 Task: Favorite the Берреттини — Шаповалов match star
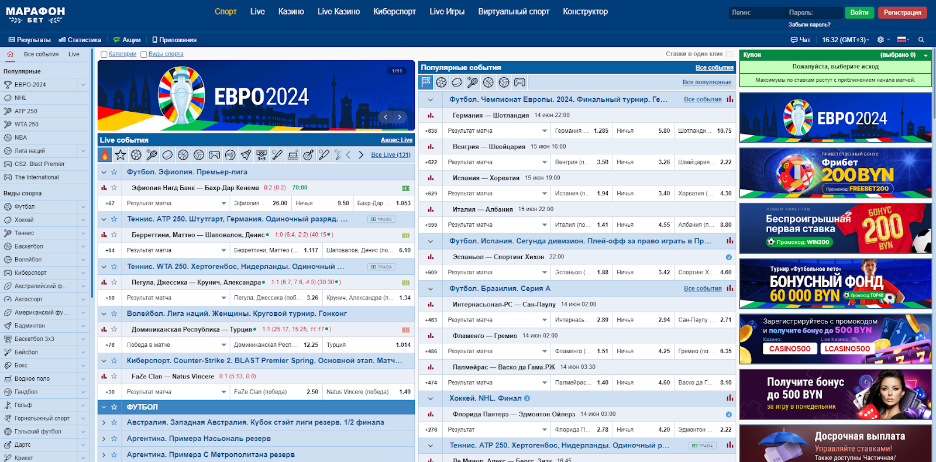(x=114, y=235)
